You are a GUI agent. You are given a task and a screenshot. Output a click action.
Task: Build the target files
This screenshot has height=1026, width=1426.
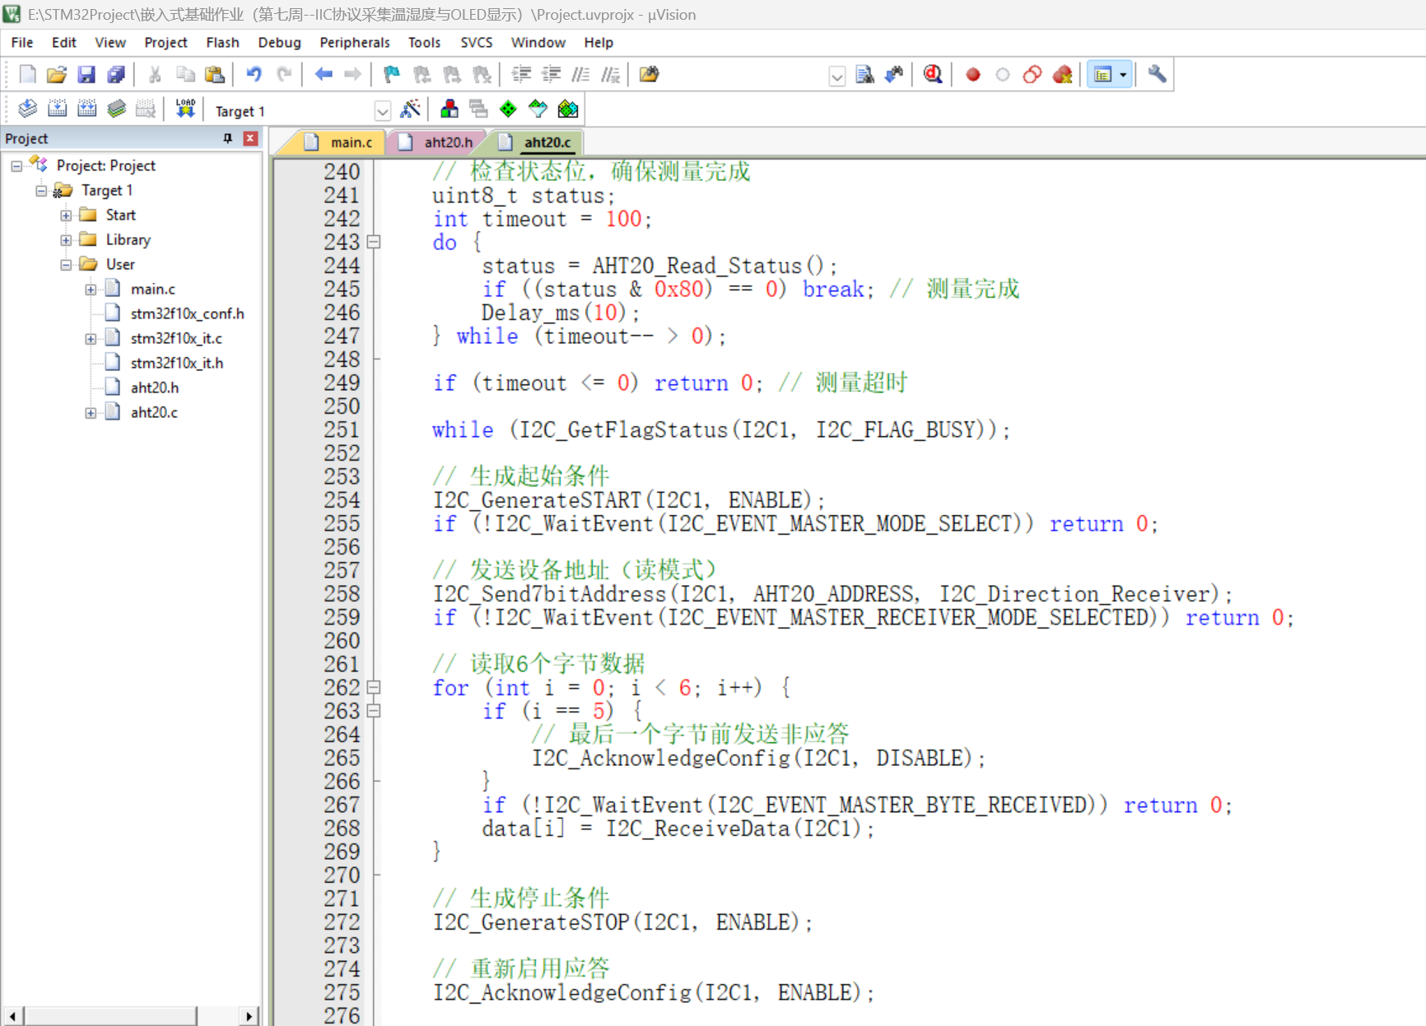click(57, 109)
